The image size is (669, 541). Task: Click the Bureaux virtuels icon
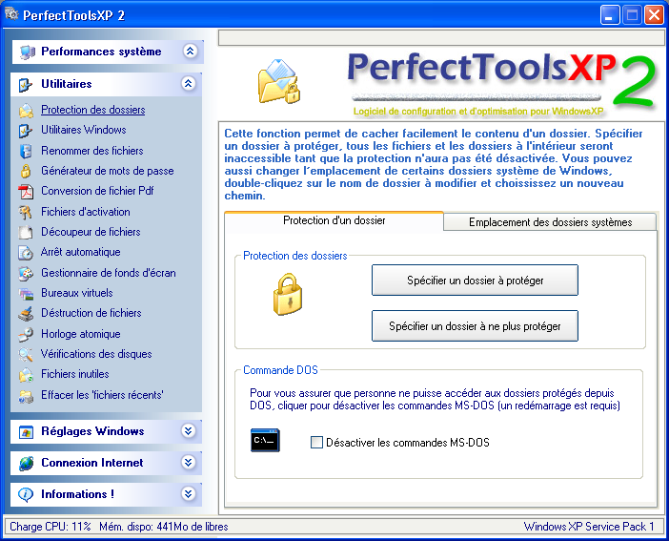26,294
